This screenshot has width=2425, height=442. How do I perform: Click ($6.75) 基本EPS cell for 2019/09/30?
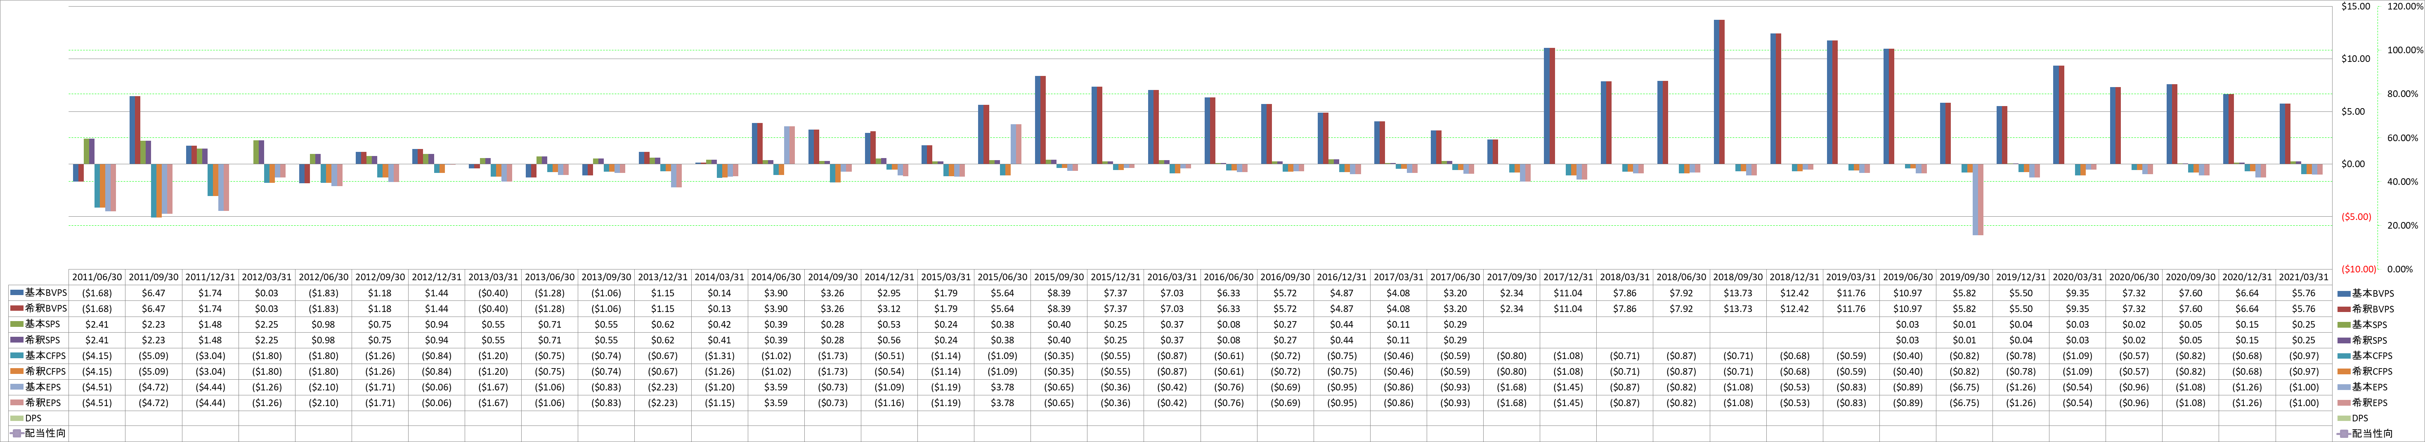[1965, 387]
